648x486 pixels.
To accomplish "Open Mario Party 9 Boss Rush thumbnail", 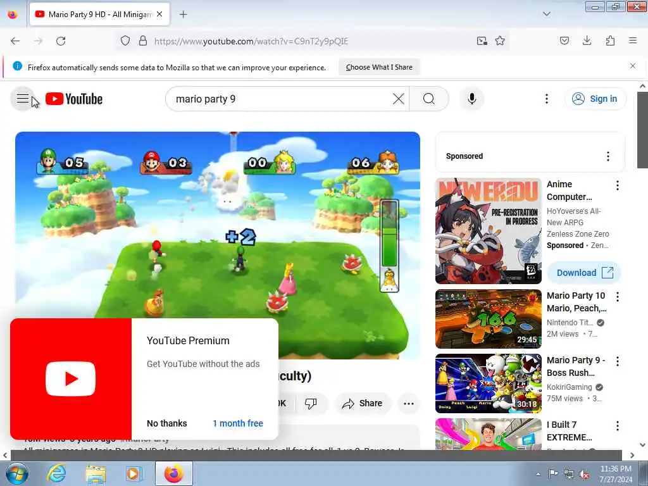I will click(x=488, y=383).
